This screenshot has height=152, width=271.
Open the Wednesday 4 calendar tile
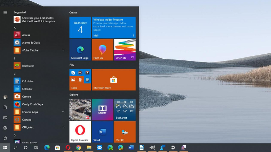pos(80,27)
